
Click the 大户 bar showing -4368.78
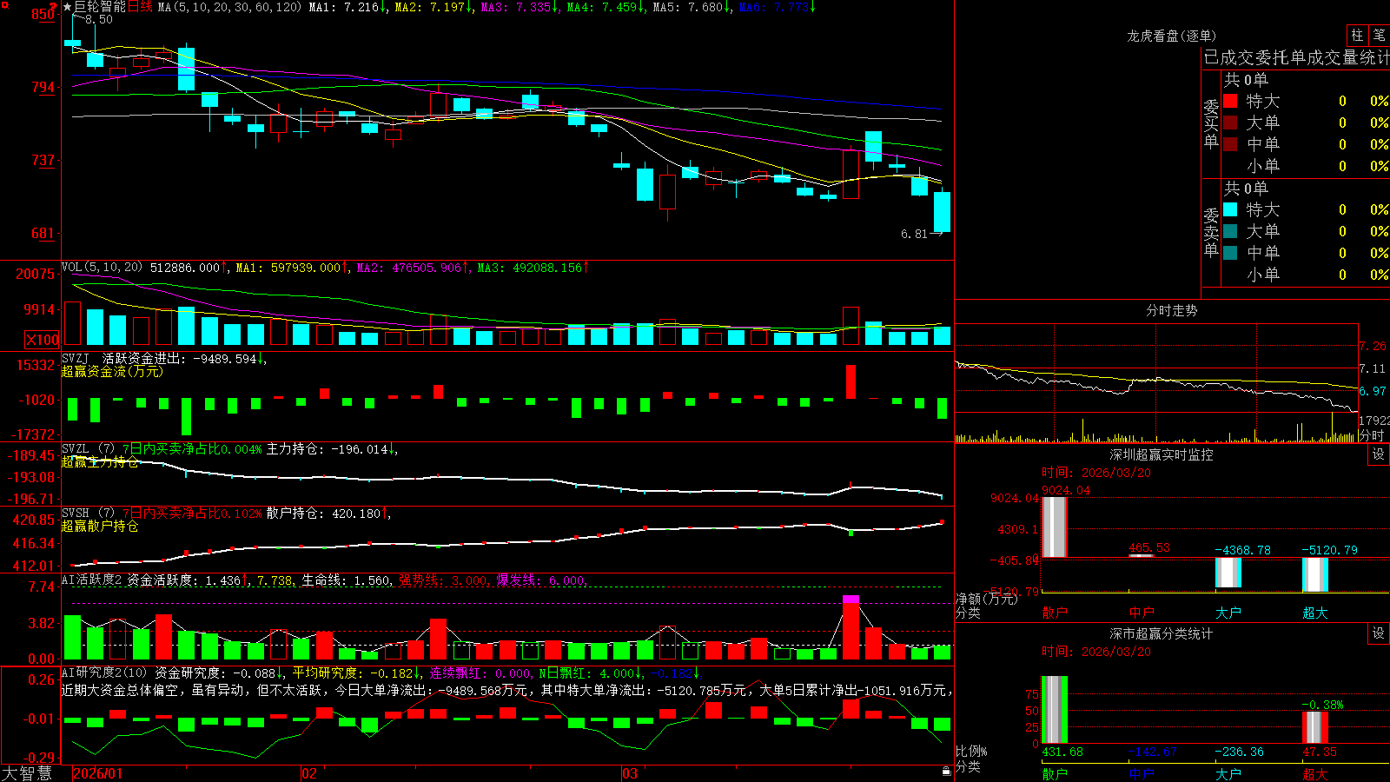pyautogui.click(x=1228, y=573)
